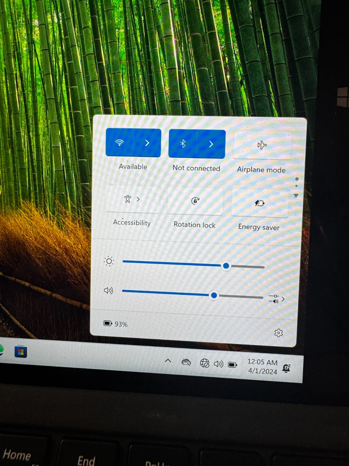349x466 pixels.
Task: Toggle the Wi-Fi button off
Action: (120, 142)
